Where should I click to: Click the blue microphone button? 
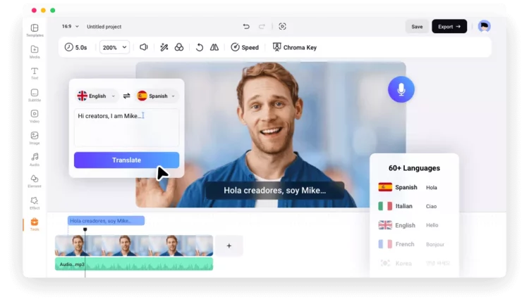pos(401,89)
